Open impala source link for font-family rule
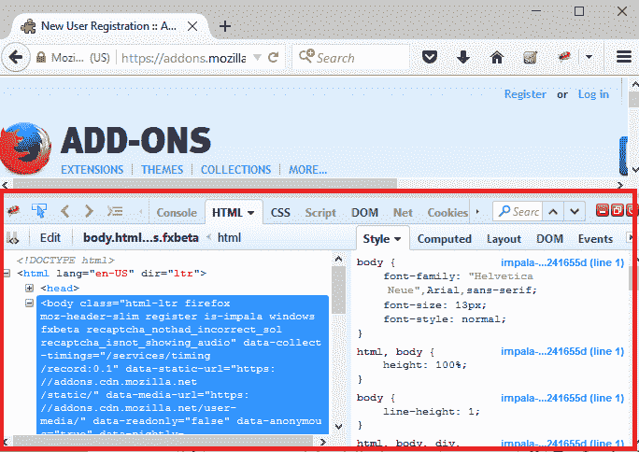The height and width of the screenshot is (452, 639). click(x=562, y=262)
